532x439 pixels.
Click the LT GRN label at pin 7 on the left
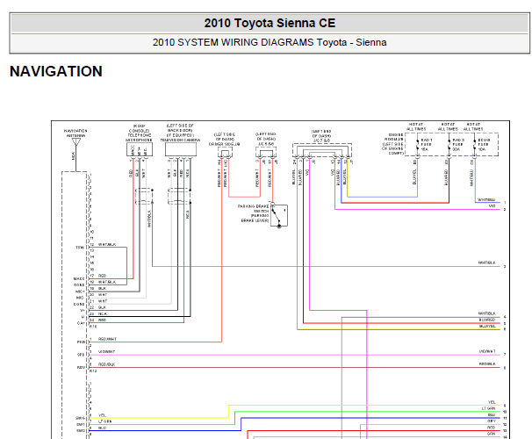104,421
